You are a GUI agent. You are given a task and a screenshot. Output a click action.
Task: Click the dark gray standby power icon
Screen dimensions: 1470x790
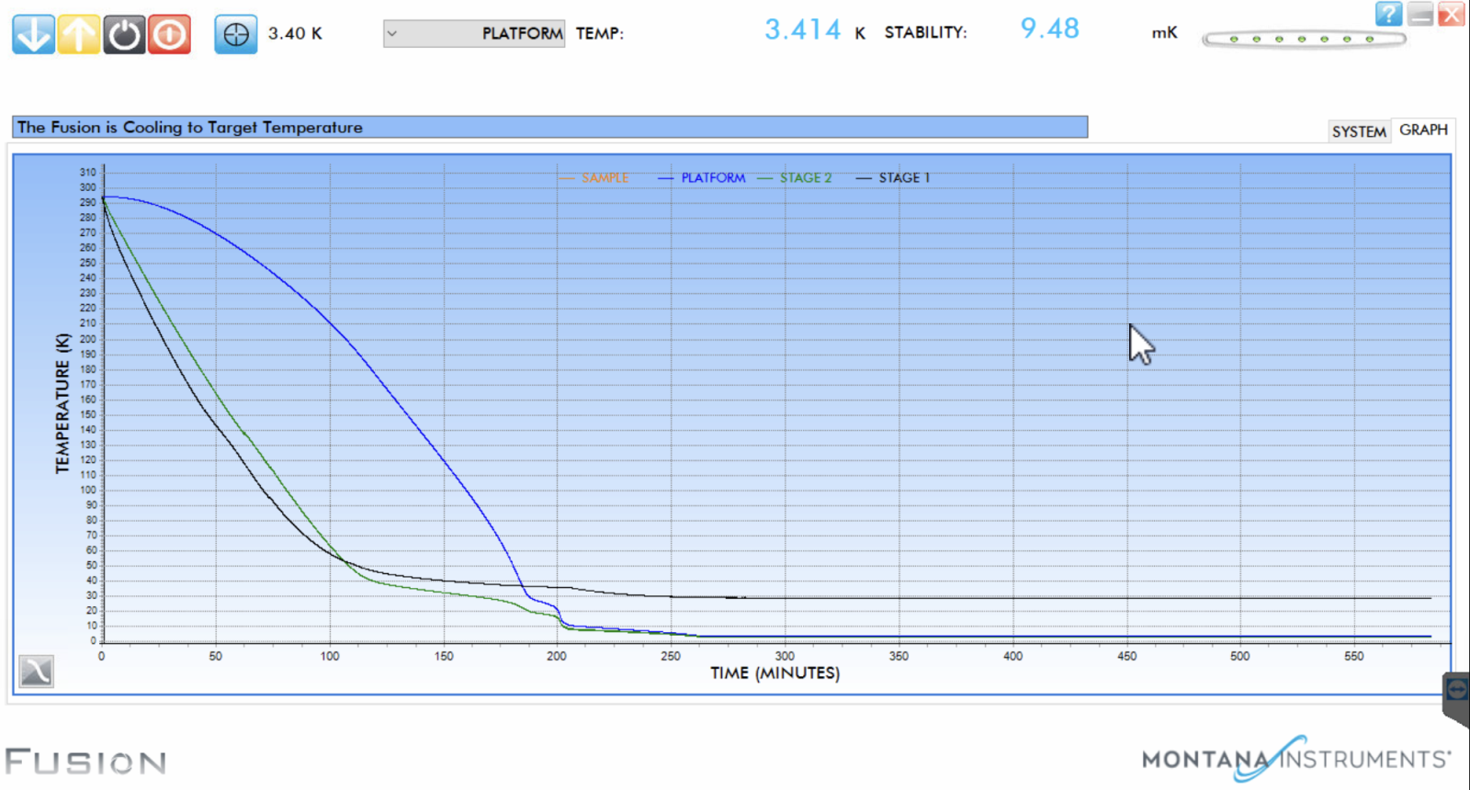[x=124, y=35]
